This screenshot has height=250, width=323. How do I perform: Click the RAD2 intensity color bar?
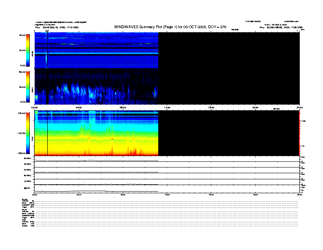click(28, 50)
